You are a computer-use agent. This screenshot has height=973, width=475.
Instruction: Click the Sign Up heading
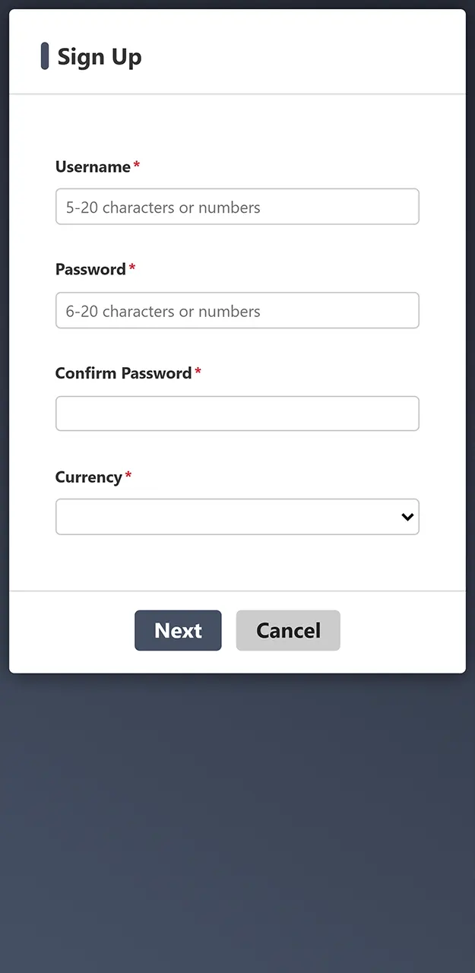pyautogui.click(x=100, y=57)
